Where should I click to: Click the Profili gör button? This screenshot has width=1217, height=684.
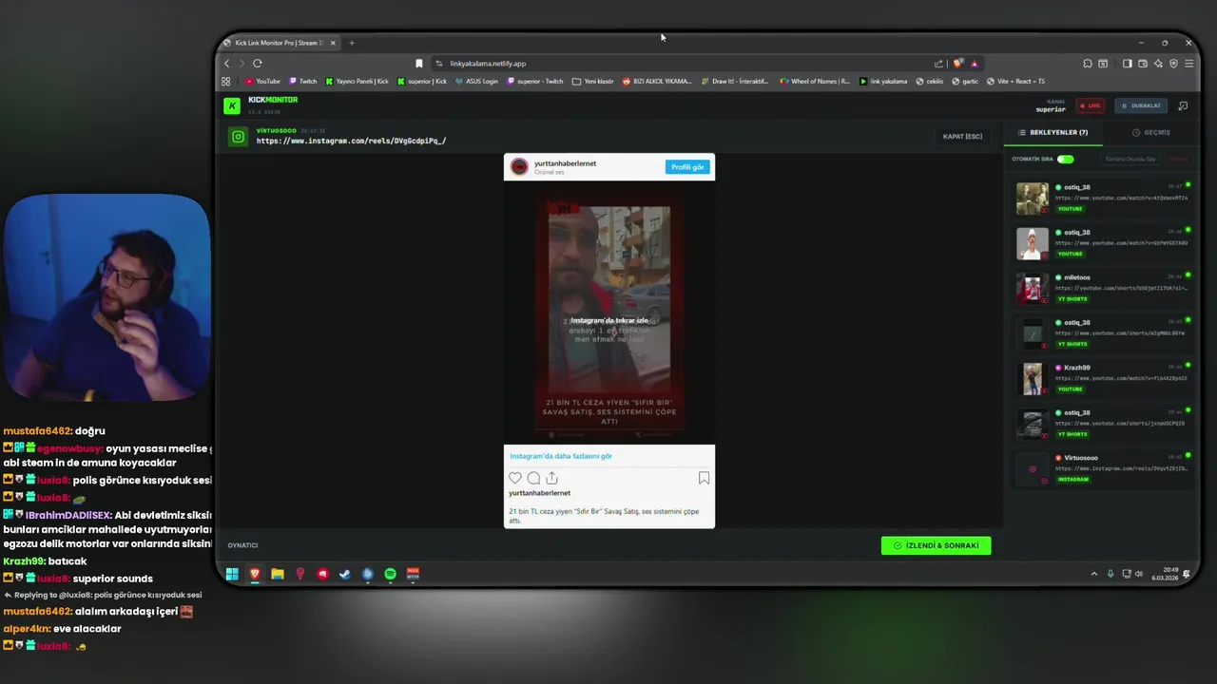click(687, 167)
